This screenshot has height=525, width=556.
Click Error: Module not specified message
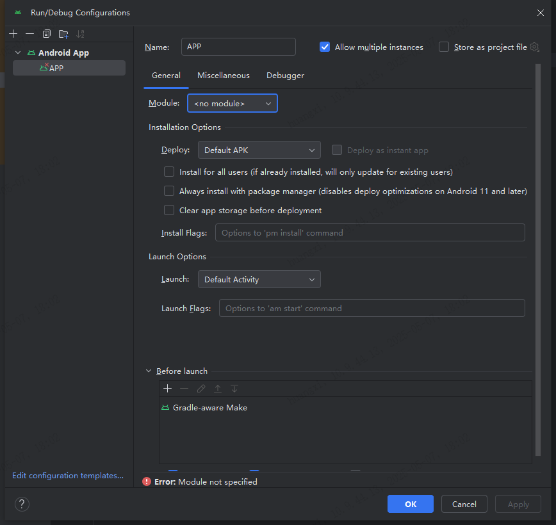tap(206, 481)
